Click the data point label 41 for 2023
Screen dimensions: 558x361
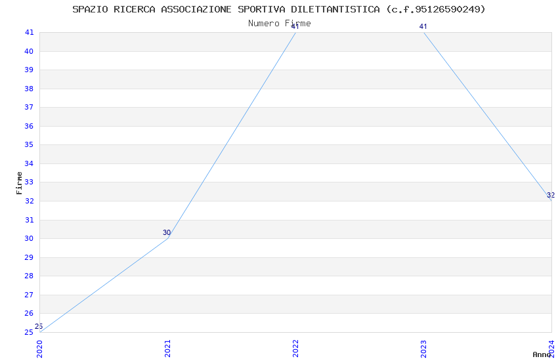[423, 26]
